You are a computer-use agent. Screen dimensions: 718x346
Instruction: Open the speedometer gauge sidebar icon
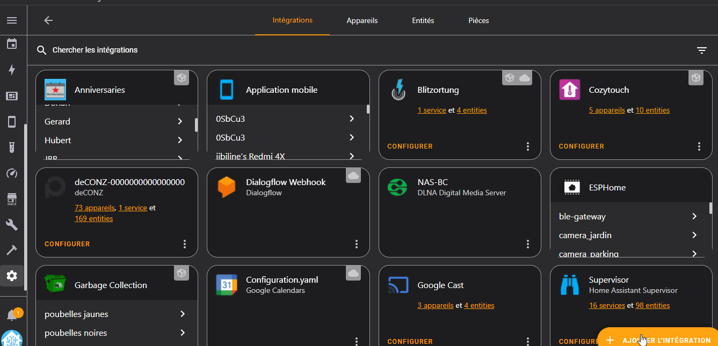click(12, 173)
